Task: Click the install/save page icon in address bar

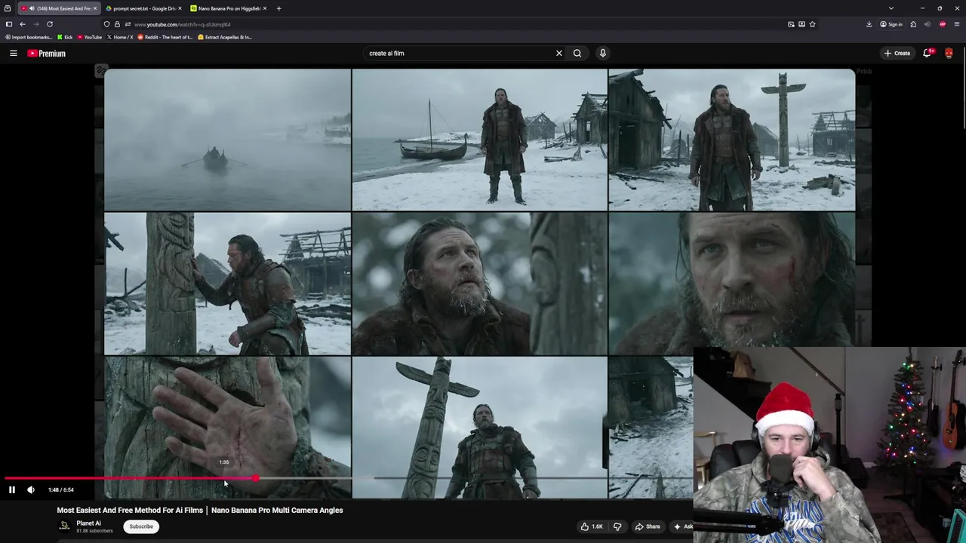Action: (x=801, y=24)
